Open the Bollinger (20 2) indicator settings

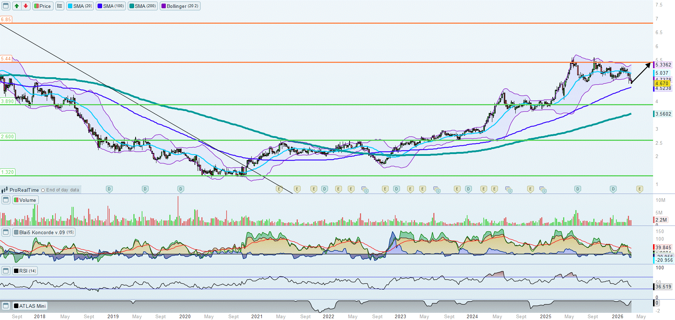(180, 6)
